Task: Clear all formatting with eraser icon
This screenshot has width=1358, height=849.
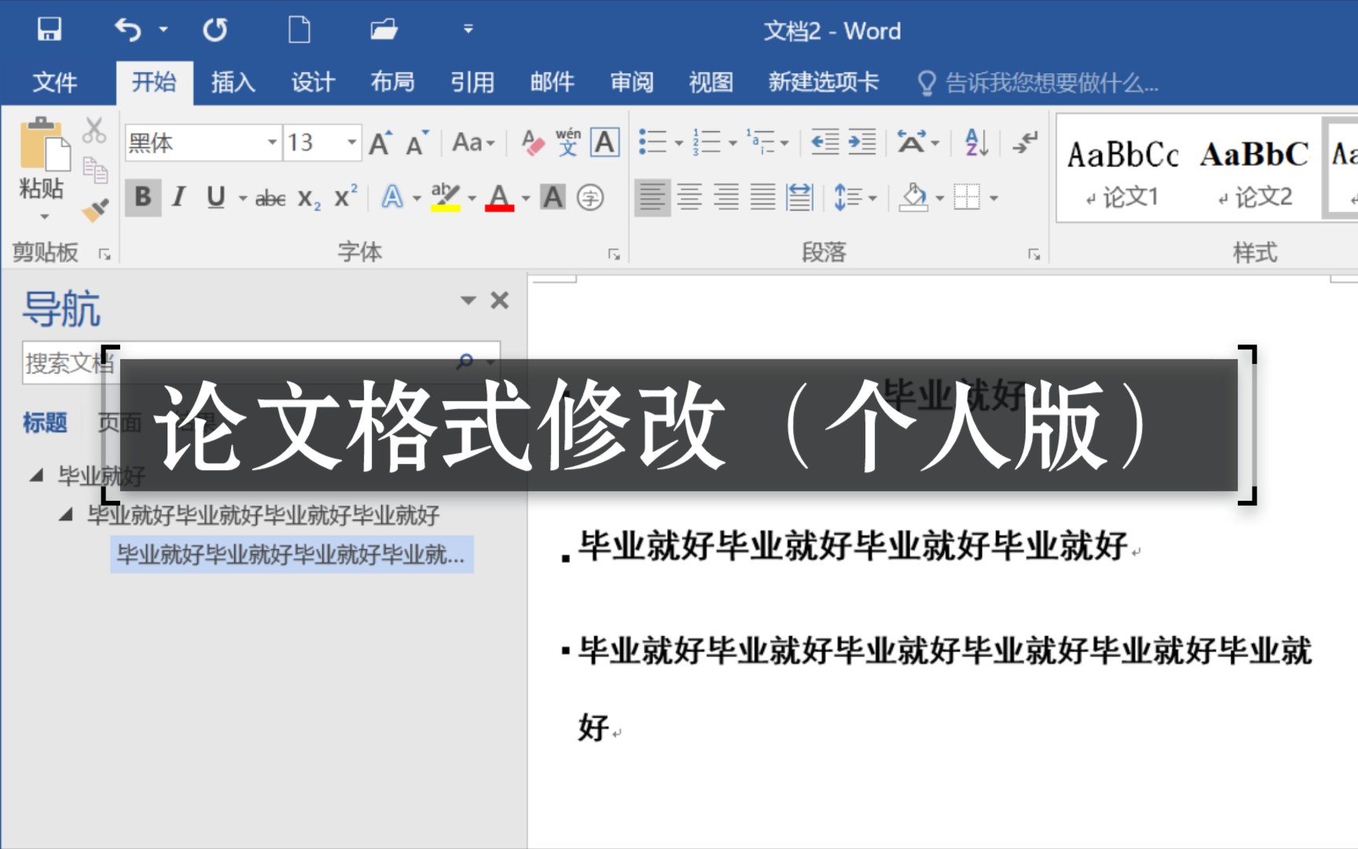Action: [533, 142]
